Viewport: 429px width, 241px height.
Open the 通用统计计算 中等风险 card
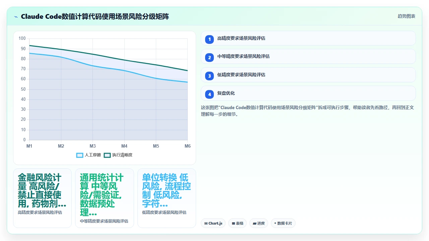(105, 198)
